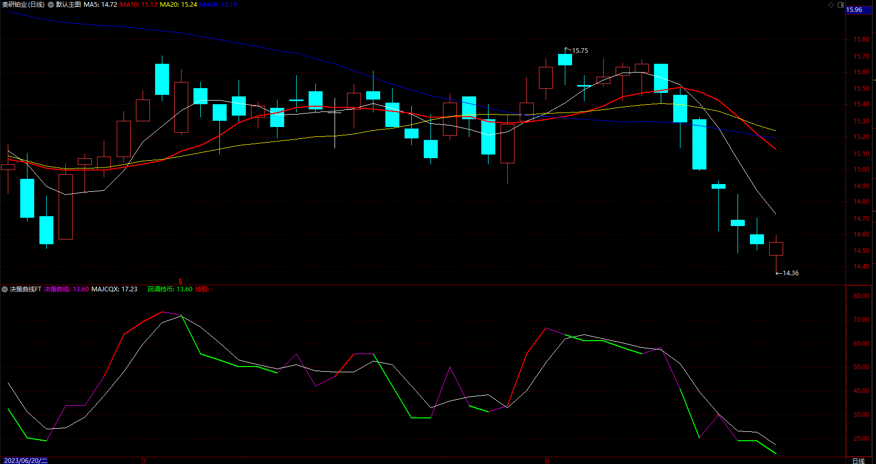Screen dimensions: 876x464
Task: Select the MA60: 15.19 legend value
Action: click(x=218, y=5)
